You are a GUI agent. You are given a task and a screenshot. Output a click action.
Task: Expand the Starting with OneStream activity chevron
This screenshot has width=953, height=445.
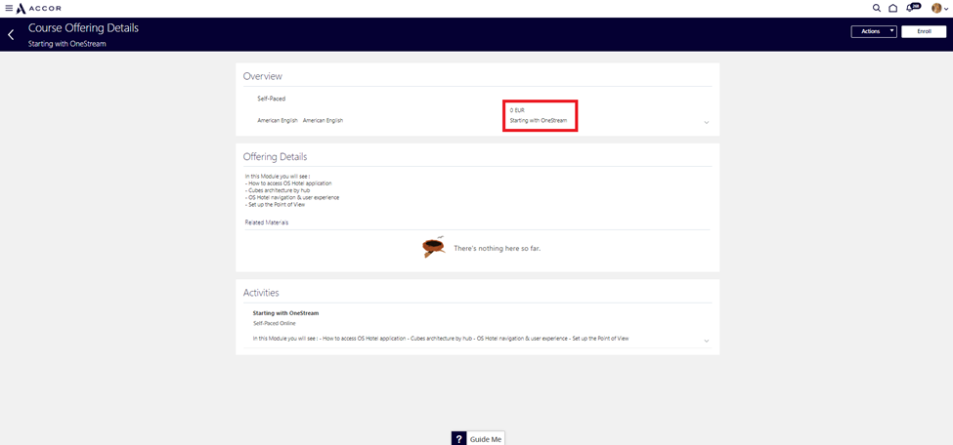tap(707, 341)
